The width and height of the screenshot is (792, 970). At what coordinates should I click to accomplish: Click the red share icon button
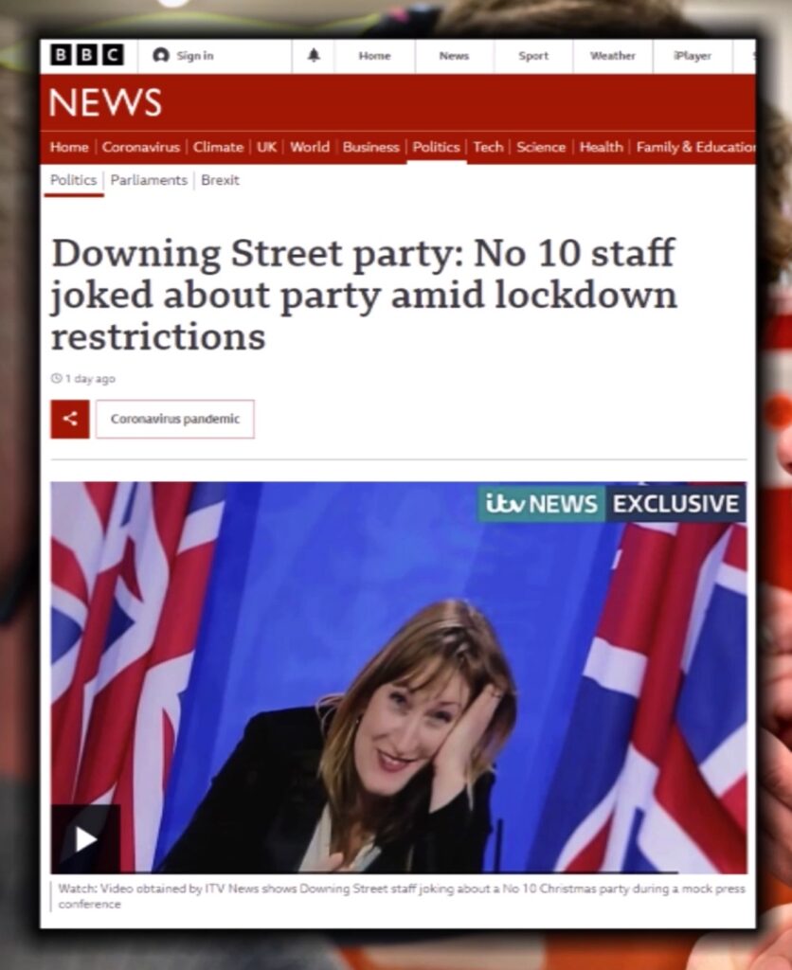point(70,419)
